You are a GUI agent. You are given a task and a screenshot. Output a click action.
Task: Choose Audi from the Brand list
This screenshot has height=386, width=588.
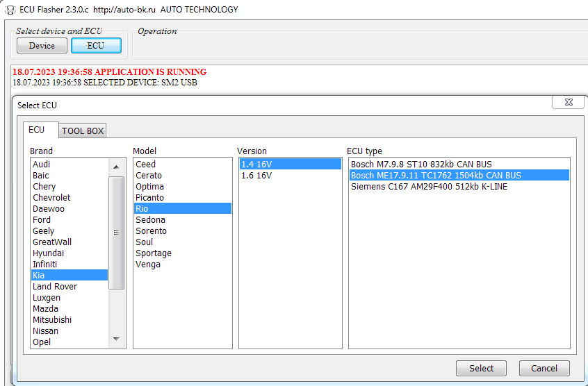pos(42,165)
